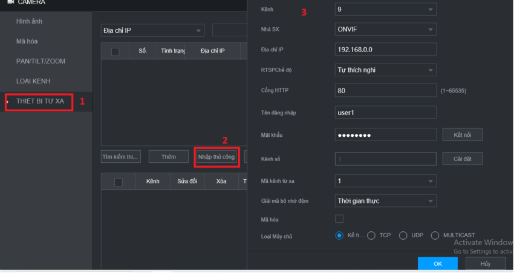
Task: Click the Sửa đổi column header
Action: [187, 181]
